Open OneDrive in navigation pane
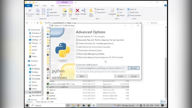Screen dimensions: 192x108 pyautogui.click(x=33, y=61)
